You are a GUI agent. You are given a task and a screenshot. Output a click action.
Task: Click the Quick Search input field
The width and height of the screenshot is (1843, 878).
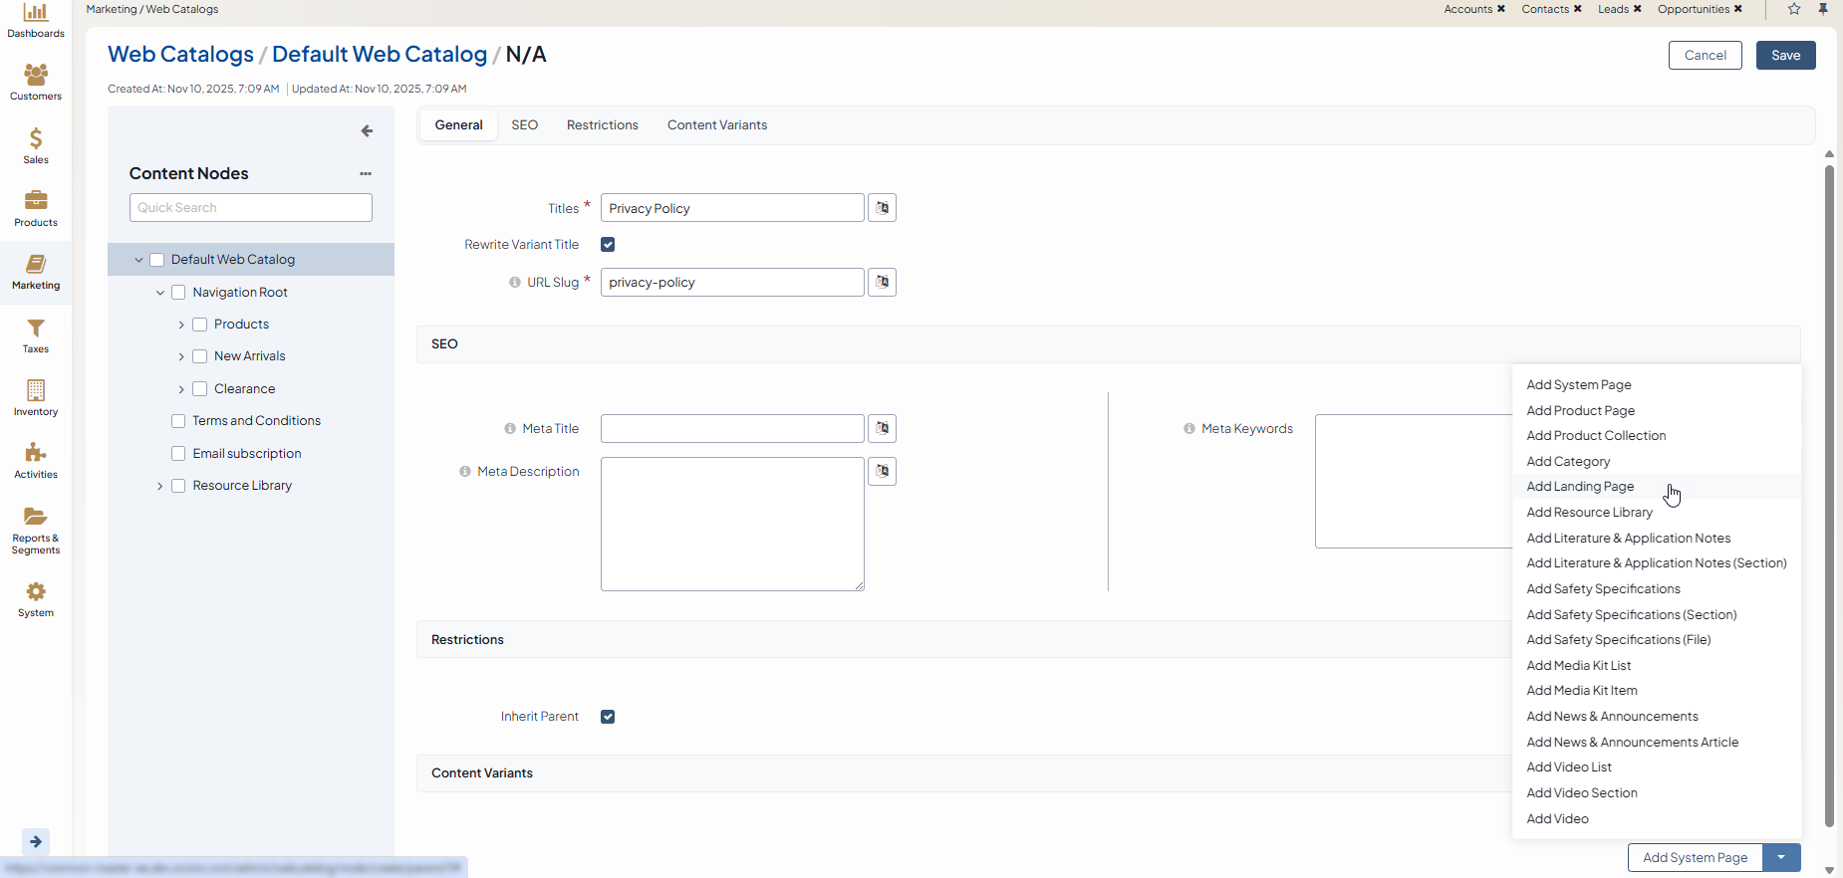pyautogui.click(x=250, y=208)
